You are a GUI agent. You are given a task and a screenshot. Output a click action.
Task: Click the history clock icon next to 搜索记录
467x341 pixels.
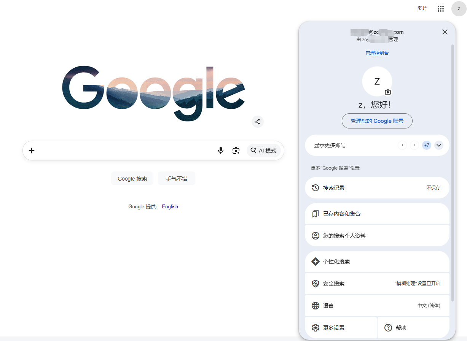click(x=316, y=188)
